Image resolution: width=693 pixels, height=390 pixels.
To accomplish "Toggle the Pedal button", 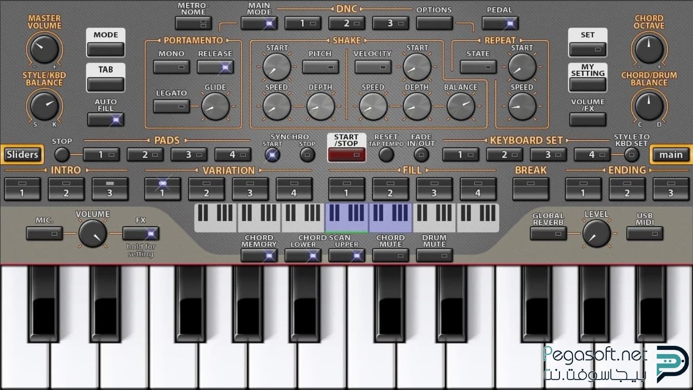I will (x=500, y=23).
